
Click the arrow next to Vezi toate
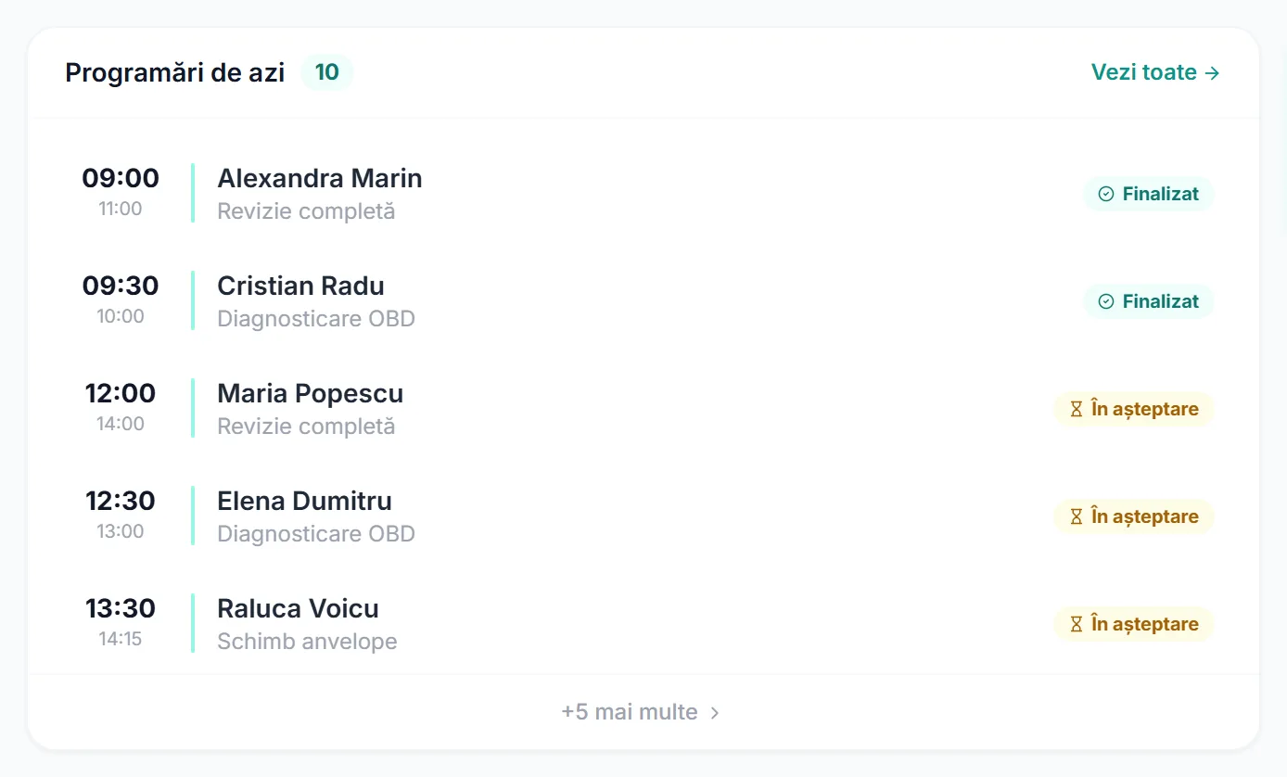click(x=1212, y=72)
